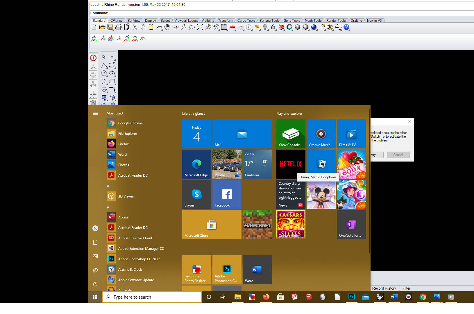Image resolution: width=474 pixels, height=314 pixels.
Task: Open the Set View tab
Action: tap(134, 21)
